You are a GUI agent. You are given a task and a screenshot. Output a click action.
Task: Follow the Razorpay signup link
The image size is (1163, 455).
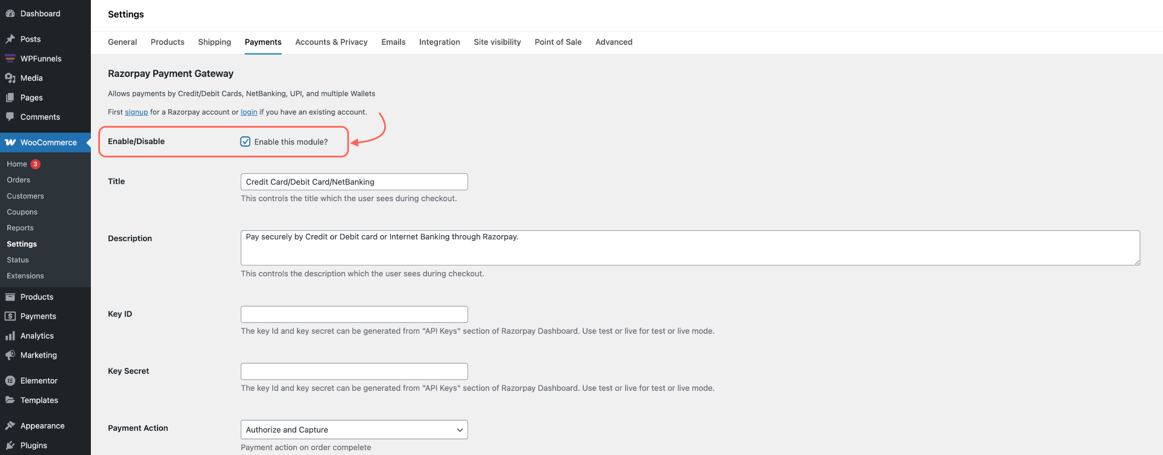point(136,112)
